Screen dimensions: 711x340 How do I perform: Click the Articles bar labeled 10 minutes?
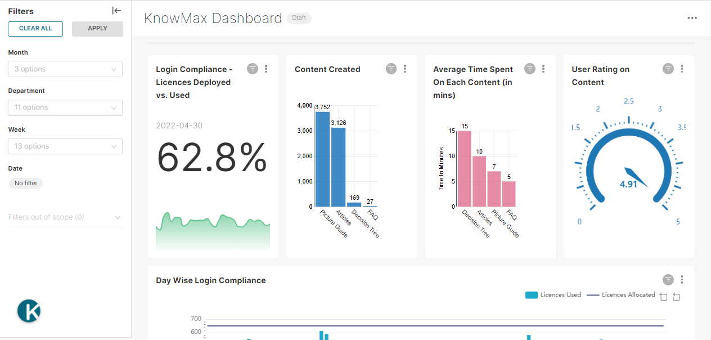point(479,181)
